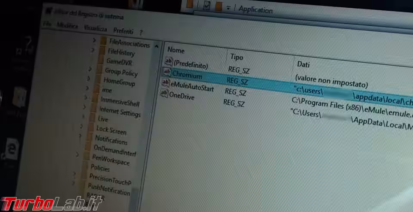Select the Chromium value name

point(187,74)
